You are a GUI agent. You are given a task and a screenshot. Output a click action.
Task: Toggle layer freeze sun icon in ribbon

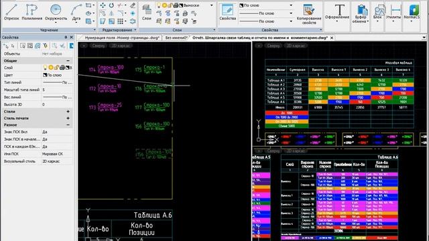coord(164,5)
